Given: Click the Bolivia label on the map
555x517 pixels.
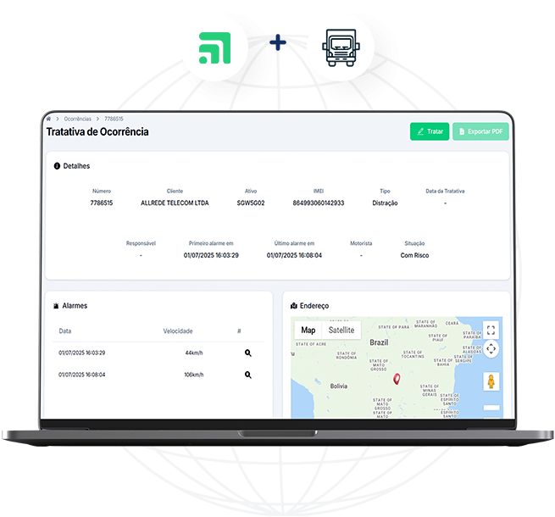Looking at the screenshot, I should [x=339, y=386].
